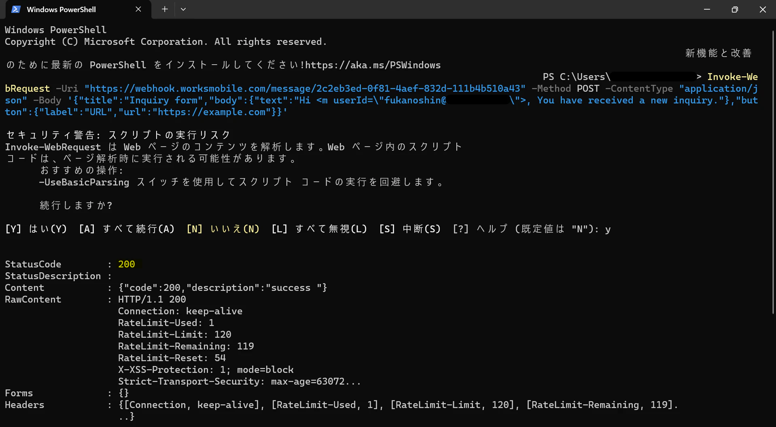Click the 新機能と改善 text
The width and height of the screenshot is (776, 427).
pos(719,53)
